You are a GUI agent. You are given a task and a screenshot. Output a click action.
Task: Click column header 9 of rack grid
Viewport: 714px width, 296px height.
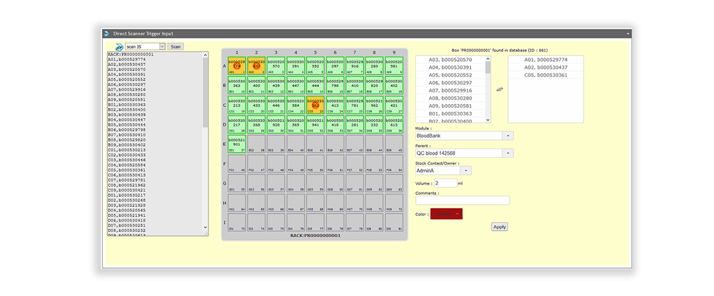click(x=394, y=52)
